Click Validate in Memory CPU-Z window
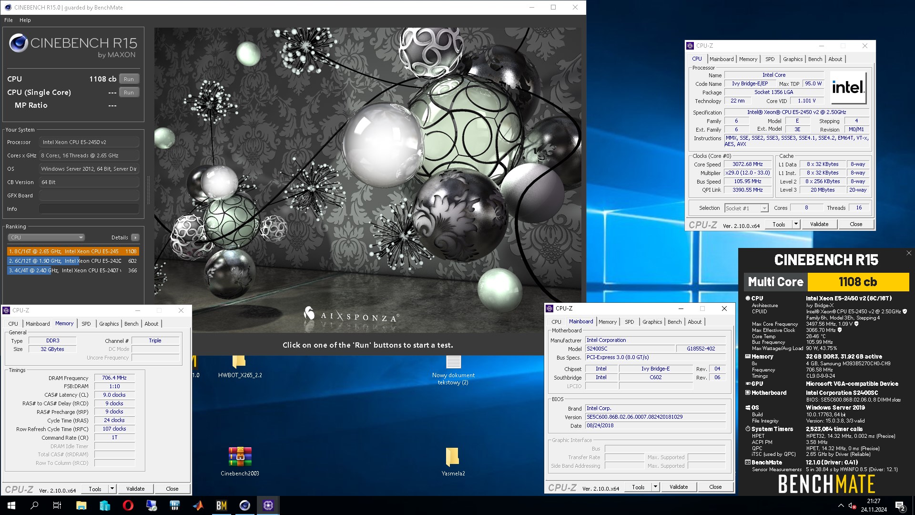 tap(135, 489)
